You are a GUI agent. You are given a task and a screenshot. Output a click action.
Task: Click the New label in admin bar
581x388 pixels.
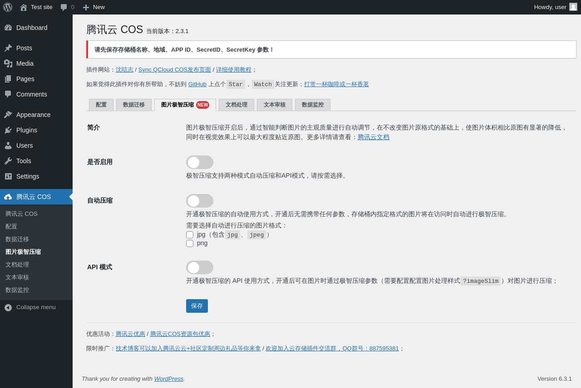(x=99, y=7)
